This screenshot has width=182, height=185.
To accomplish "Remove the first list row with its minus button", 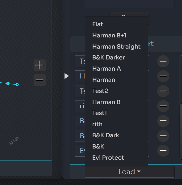I will tap(163, 61).
